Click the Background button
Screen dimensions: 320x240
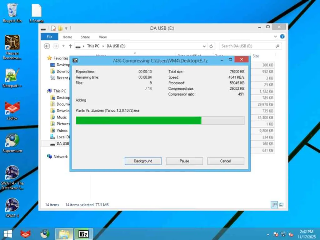coord(143,161)
